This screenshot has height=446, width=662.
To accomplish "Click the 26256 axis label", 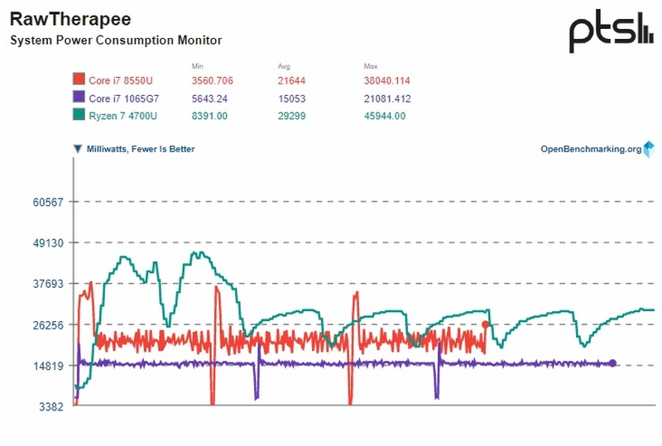I will coord(48,325).
